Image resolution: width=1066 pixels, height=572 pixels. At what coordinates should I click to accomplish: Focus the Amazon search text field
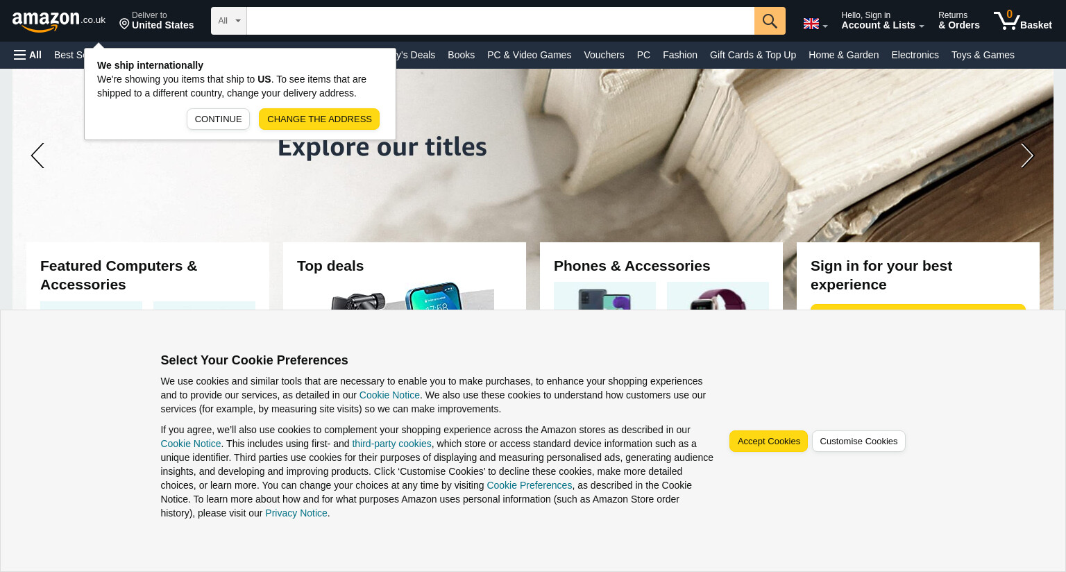[500, 21]
